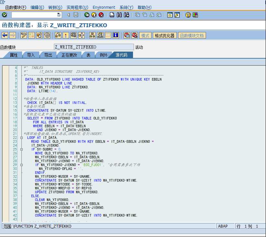This screenshot has width=266, height=237.
Task: Click the spiral Enhance icon
Action: coord(47,35)
